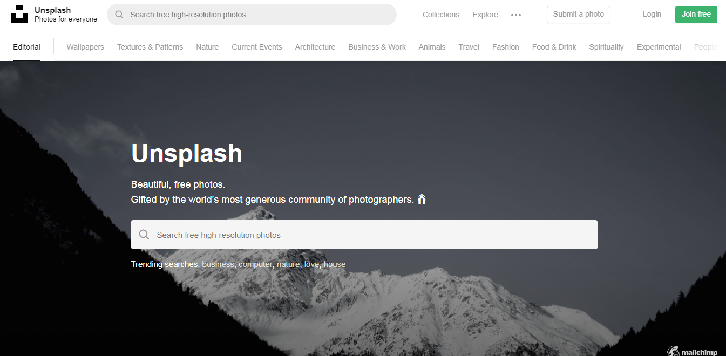Click the magnifier icon in top search bar

coord(119,15)
